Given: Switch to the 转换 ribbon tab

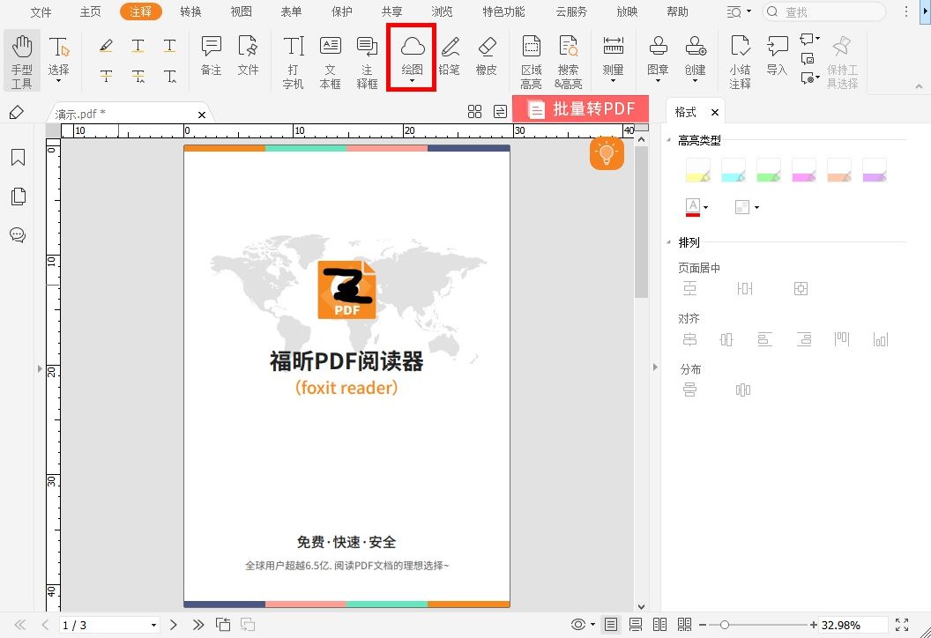Looking at the screenshot, I should pos(191,11).
